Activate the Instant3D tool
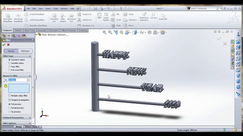Image resolution: width=243 pixels, height=136 pixels. (163, 17)
